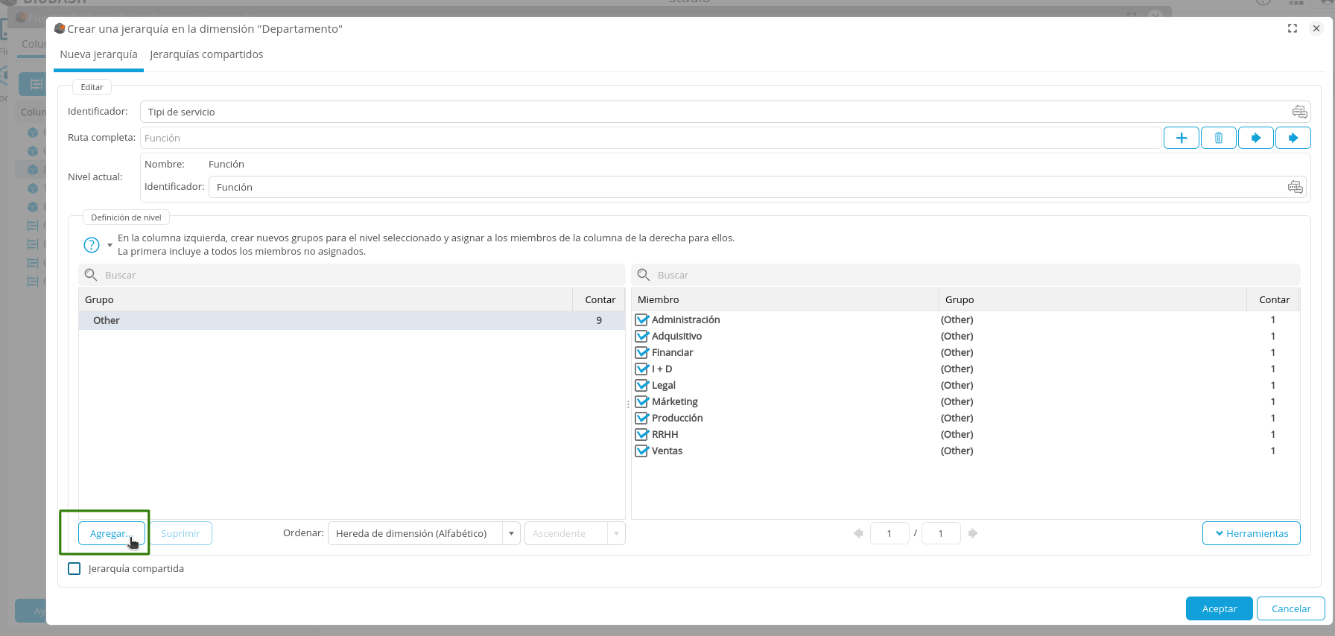The width and height of the screenshot is (1335, 636).
Task: Go to next page of members
Action: tap(973, 533)
